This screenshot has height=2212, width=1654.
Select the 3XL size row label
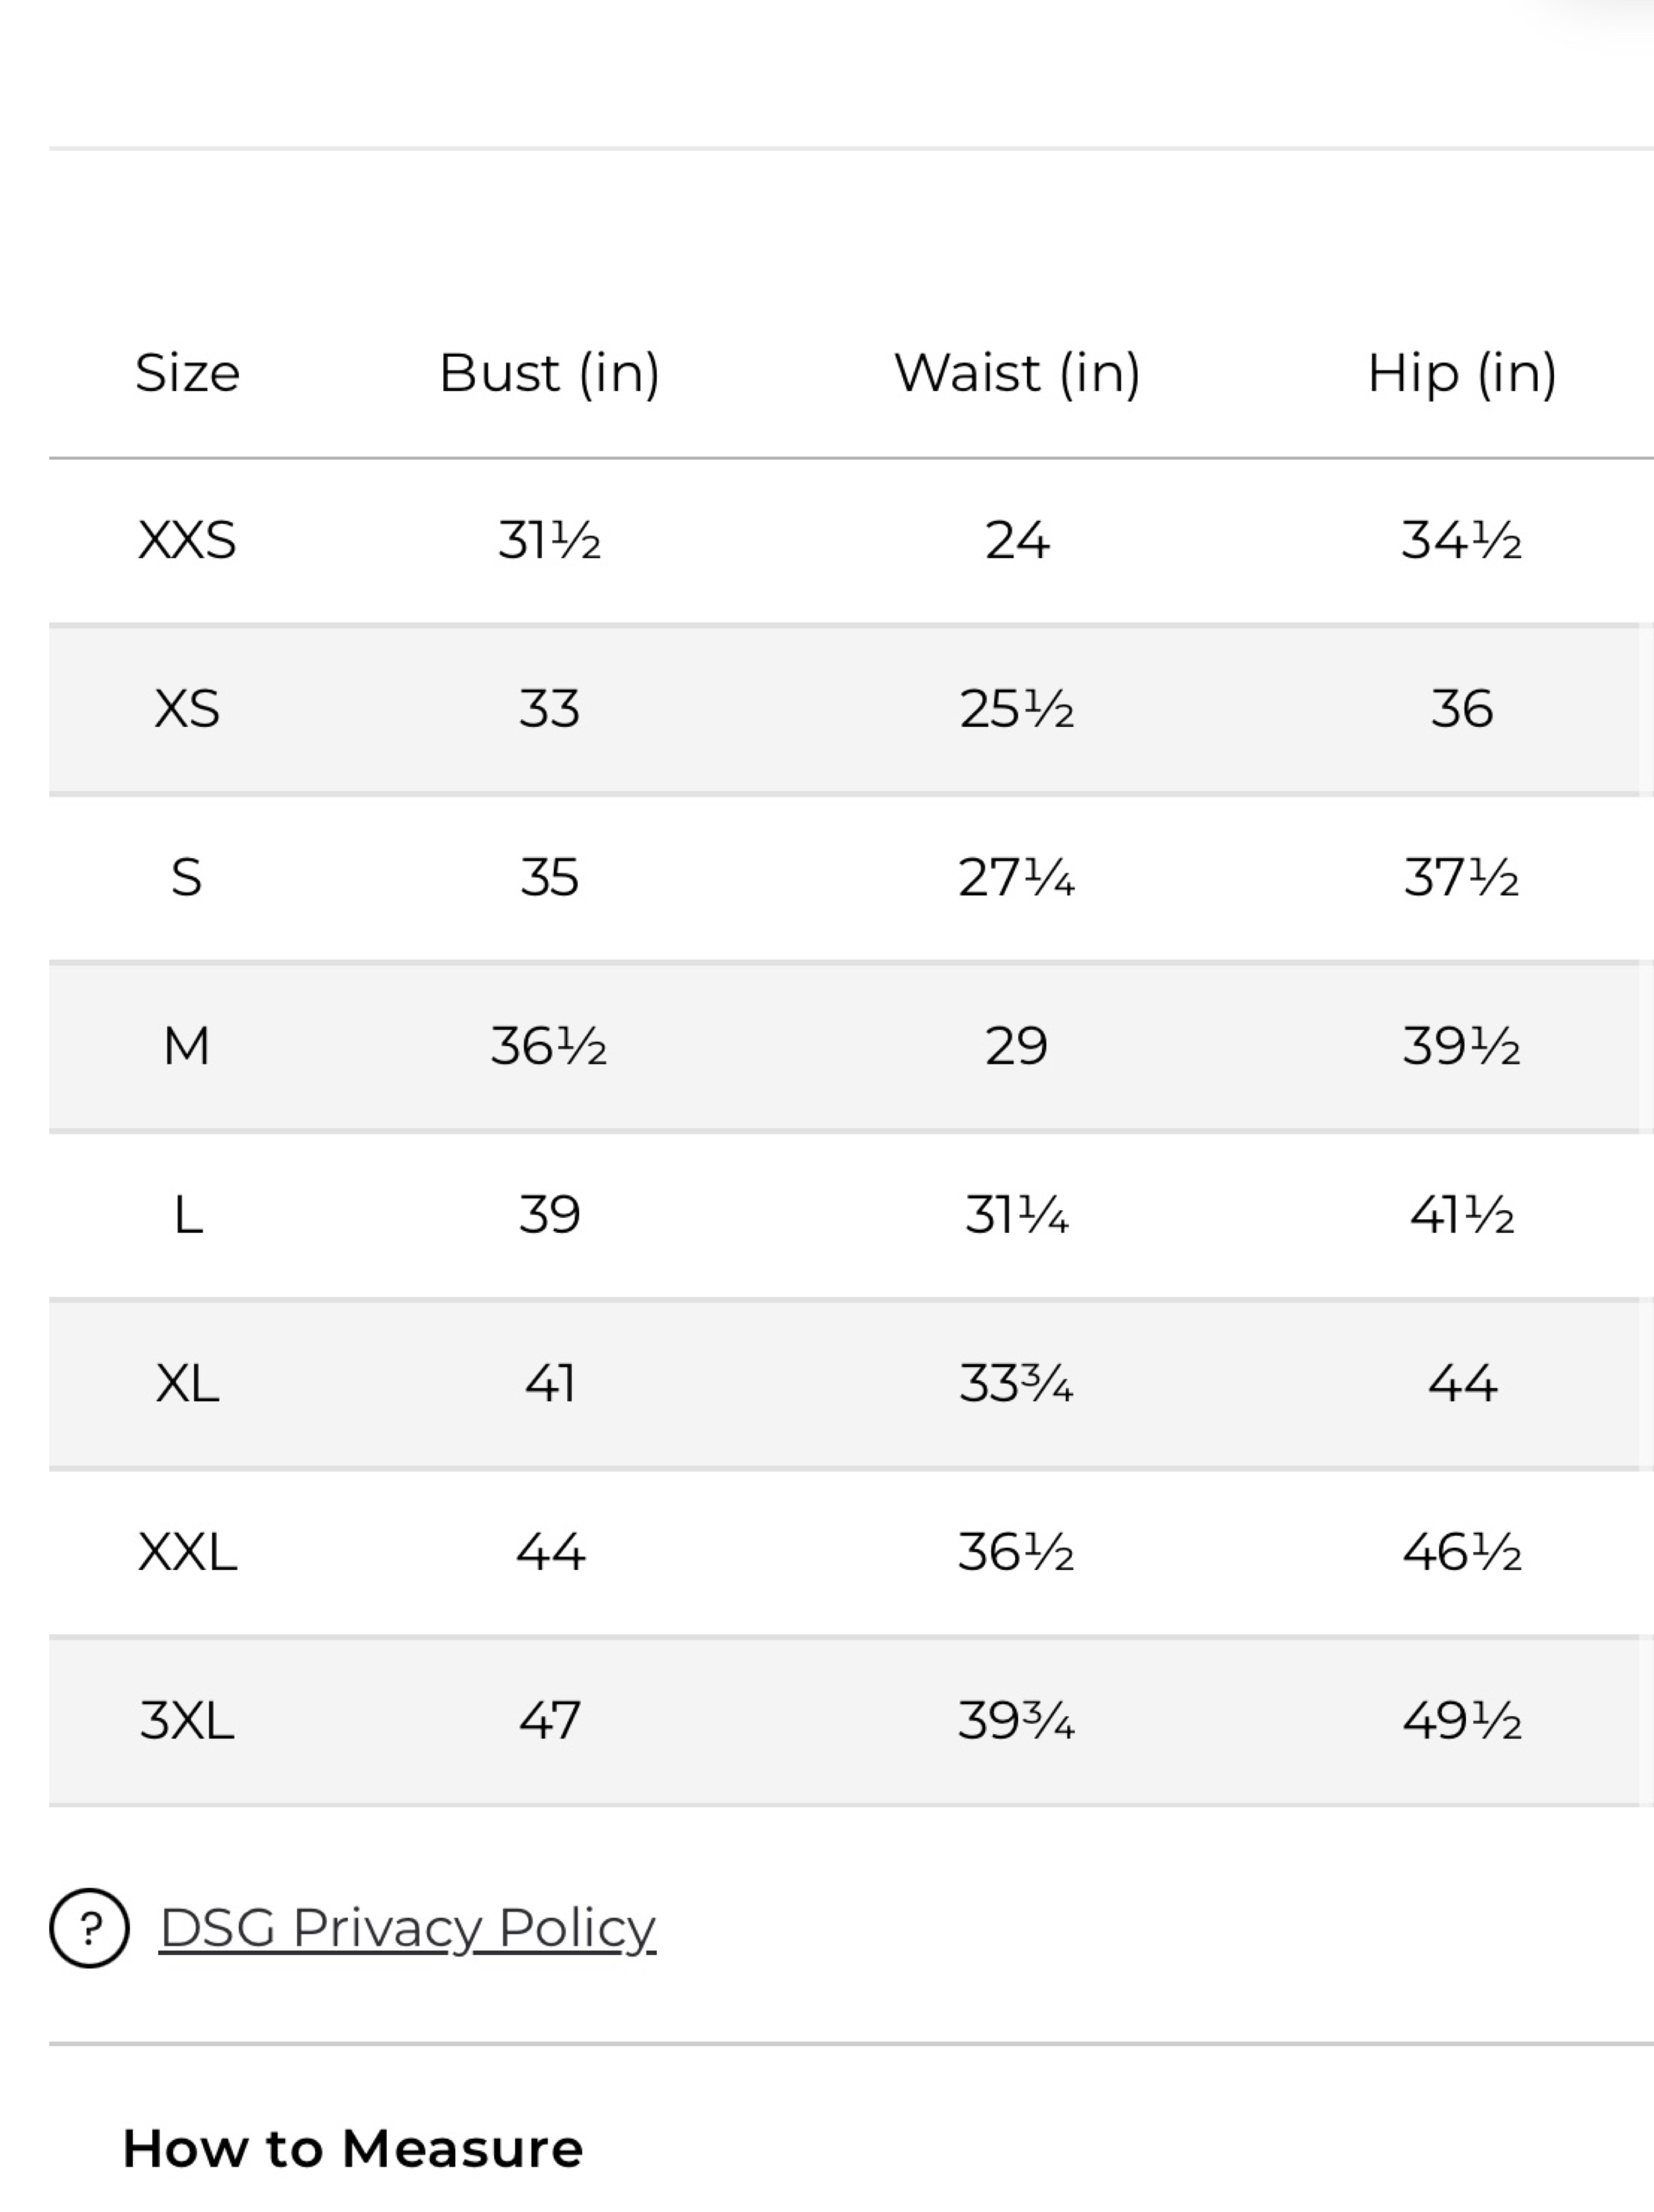tap(187, 1721)
